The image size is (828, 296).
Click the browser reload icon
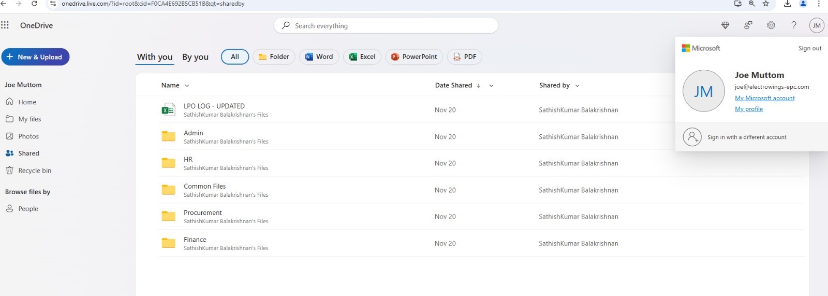34,4
